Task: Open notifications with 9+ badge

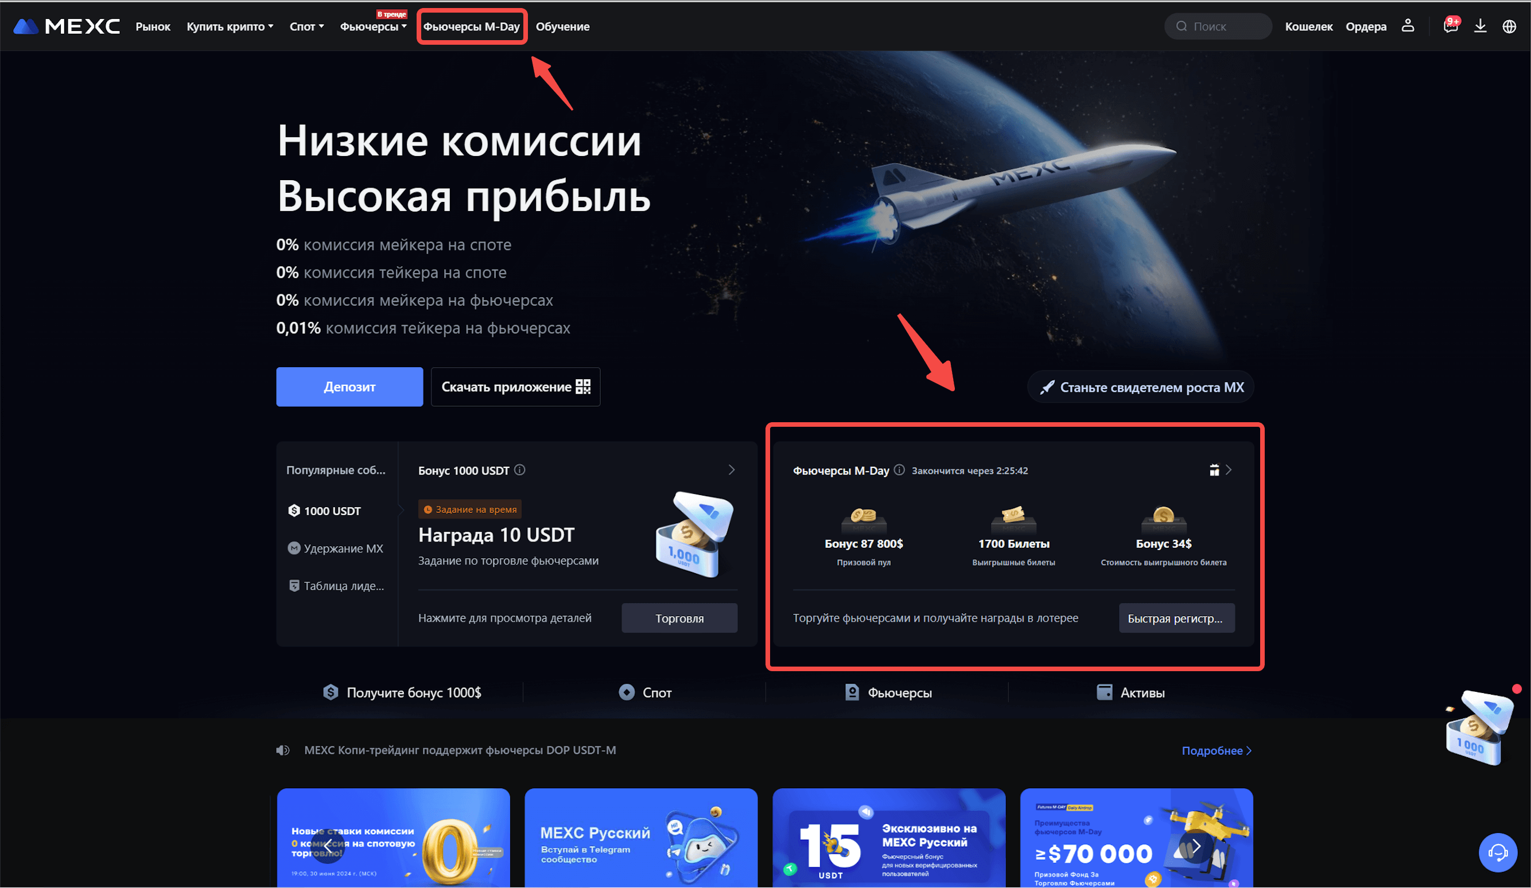Action: tap(1451, 25)
